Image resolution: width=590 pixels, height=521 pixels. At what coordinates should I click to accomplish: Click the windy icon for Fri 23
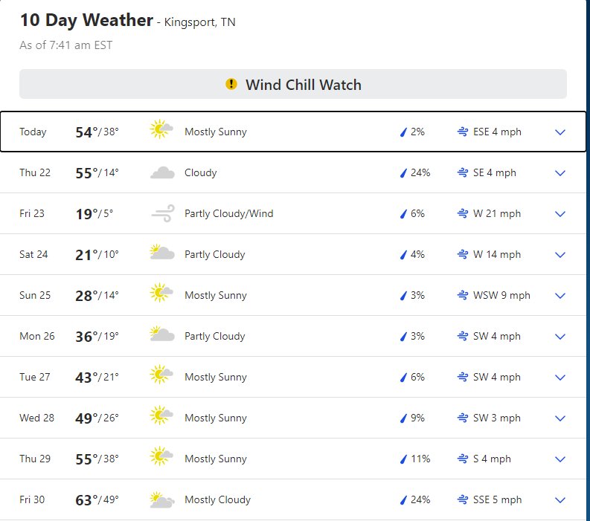(x=163, y=213)
